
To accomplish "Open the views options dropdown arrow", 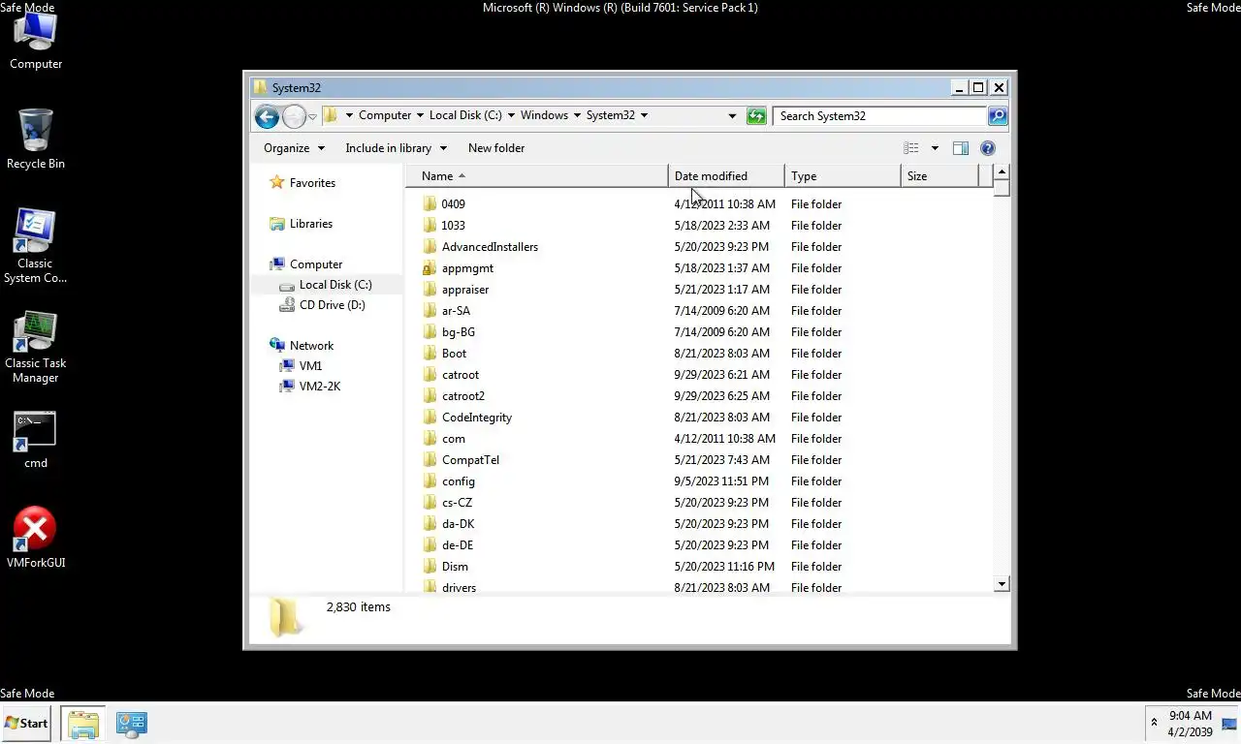I will pos(935,148).
